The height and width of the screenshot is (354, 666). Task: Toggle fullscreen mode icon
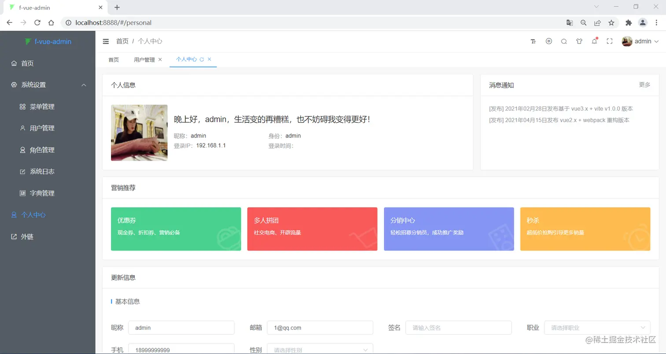pos(610,41)
